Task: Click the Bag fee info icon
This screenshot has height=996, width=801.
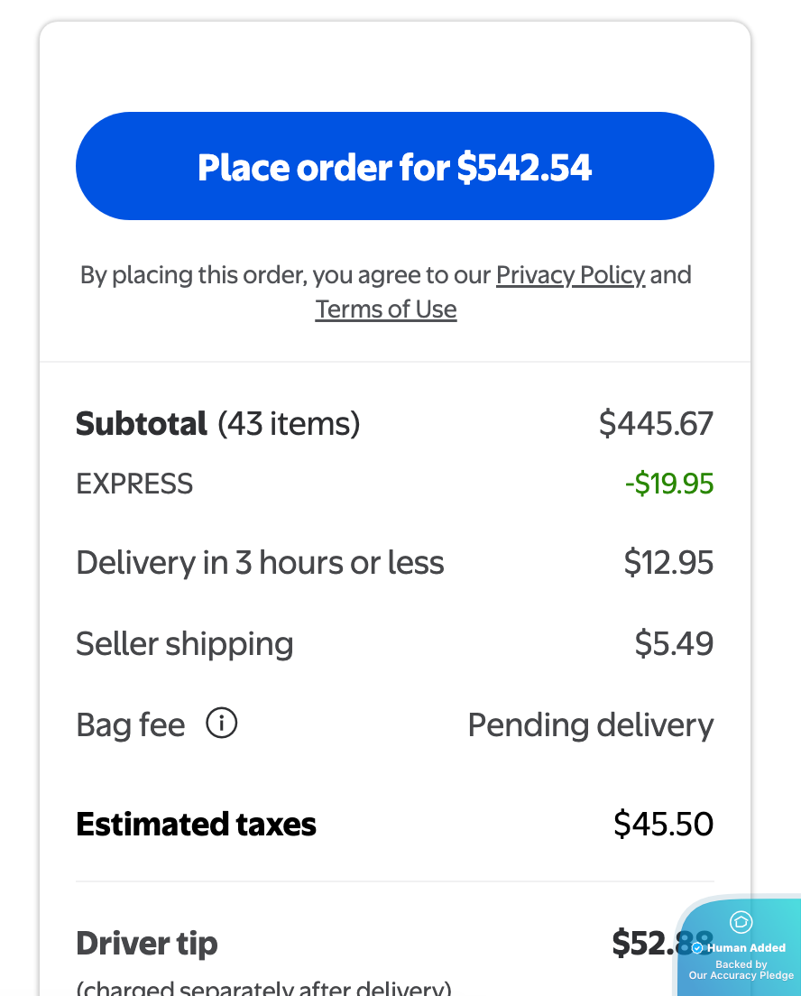Action: click(x=221, y=723)
